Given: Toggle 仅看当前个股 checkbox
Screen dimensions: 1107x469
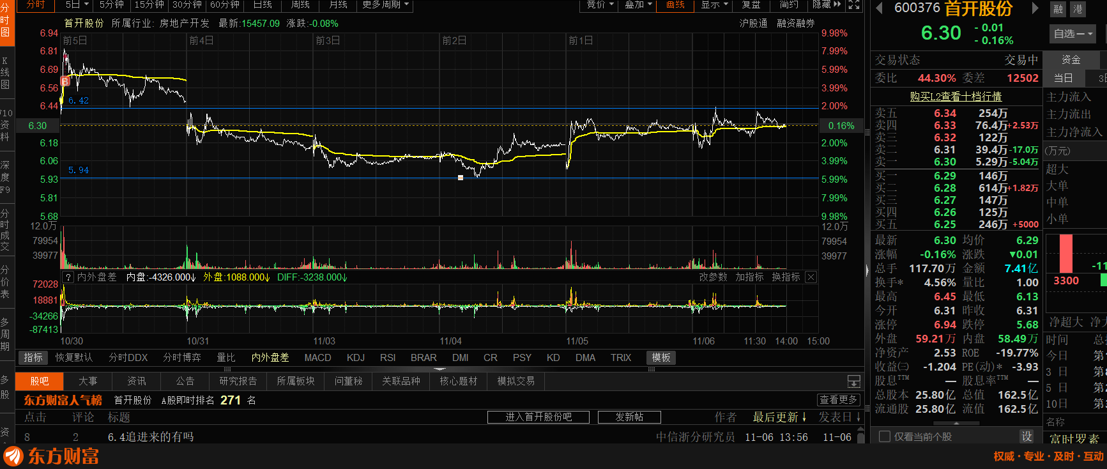Looking at the screenshot, I should tap(885, 436).
